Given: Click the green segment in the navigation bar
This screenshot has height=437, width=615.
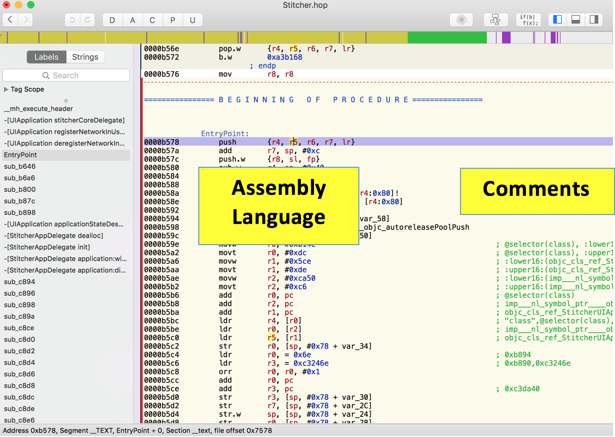Looking at the screenshot, I should tap(446, 38).
